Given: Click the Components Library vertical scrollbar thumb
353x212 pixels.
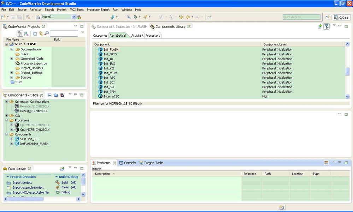Looking at the screenshot, I should click(x=347, y=72).
